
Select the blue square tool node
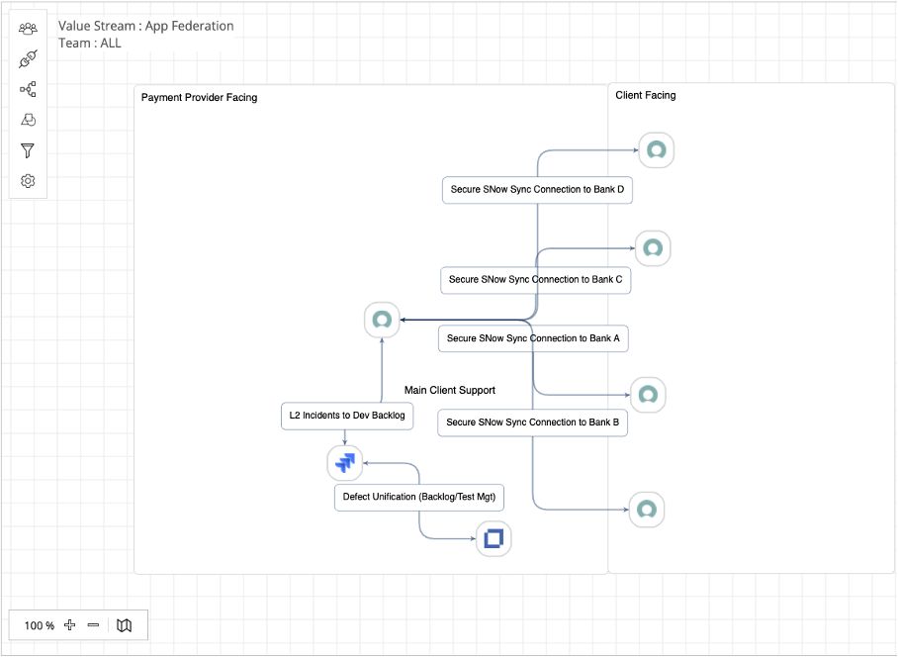pos(494,538)
